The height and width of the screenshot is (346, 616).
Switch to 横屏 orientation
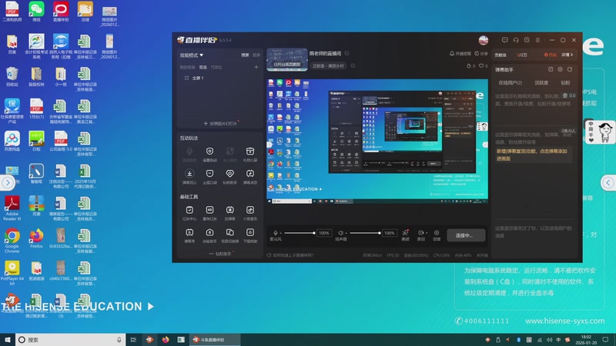point(245,55)
